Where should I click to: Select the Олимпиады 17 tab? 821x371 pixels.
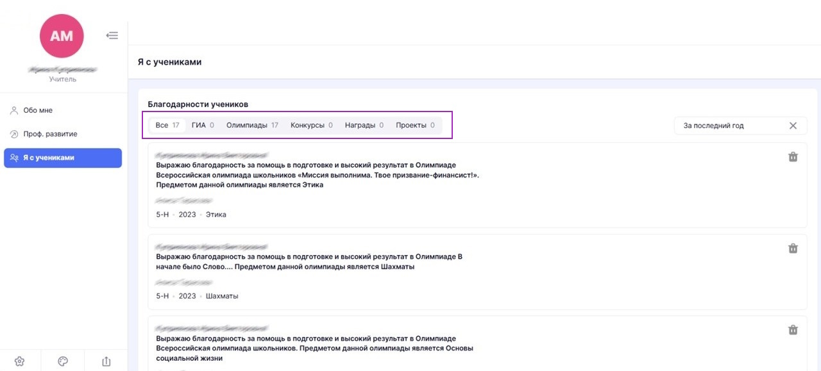(252, 125)
